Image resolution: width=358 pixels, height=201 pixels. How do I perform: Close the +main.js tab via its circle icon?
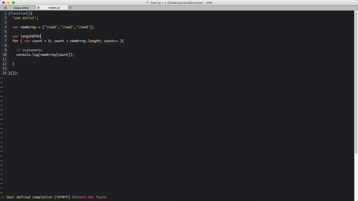pyautogui.click(x=39, y=8)
